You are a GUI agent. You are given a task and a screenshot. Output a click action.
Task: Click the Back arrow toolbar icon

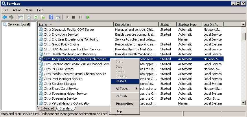5,17
